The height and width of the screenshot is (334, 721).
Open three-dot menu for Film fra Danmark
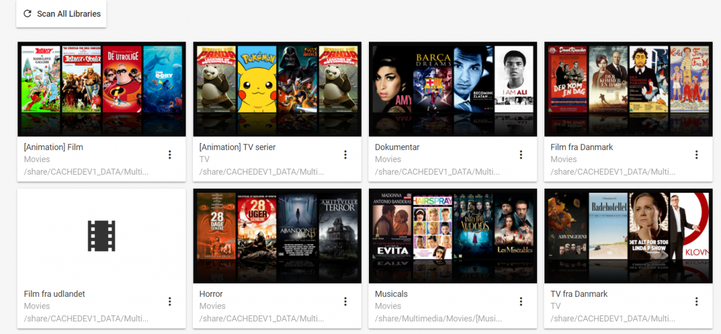click(x=696, y=154)
